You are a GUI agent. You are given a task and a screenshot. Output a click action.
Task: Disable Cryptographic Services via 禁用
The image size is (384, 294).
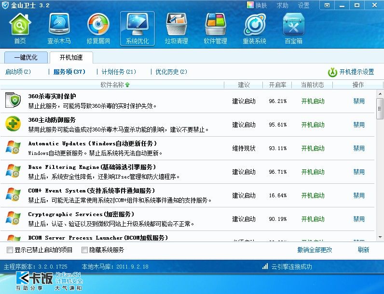coord(359,219)
